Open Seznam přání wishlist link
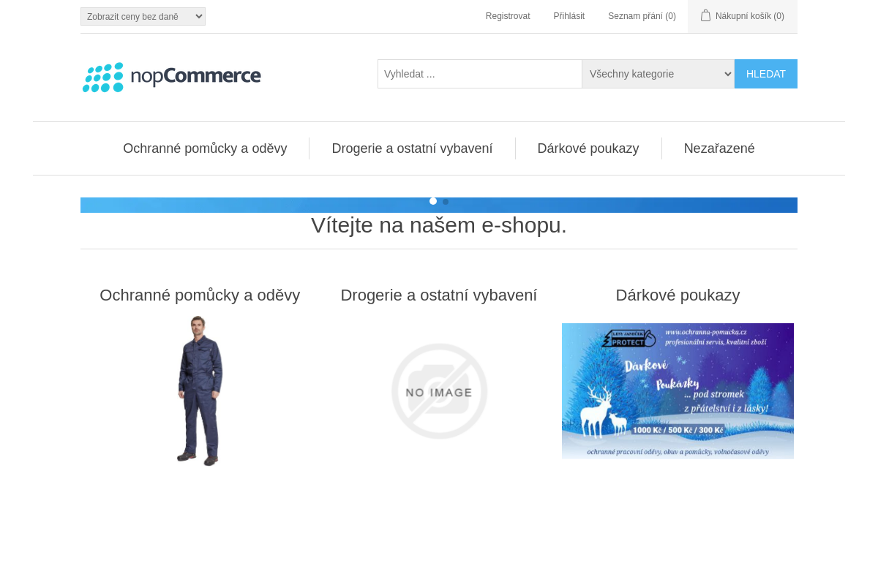 tap(642, 16)
